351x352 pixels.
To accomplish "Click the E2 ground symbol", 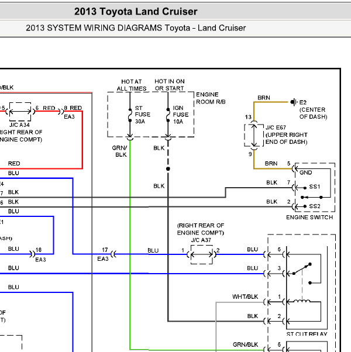I will pos(294,102).
